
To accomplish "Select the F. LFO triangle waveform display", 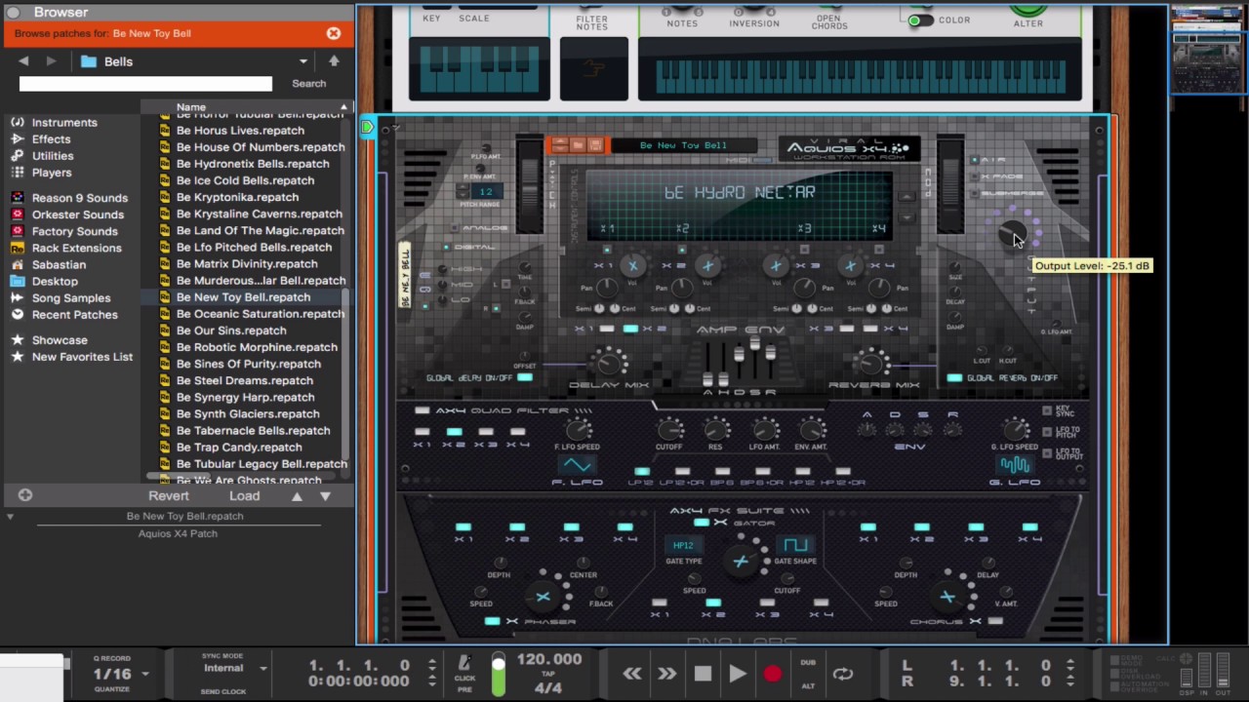I will [x=578, y=465].
